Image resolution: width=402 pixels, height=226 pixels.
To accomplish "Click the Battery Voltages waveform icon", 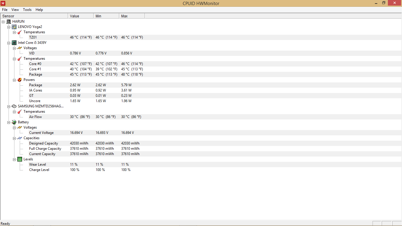I will tap(20, 127).
